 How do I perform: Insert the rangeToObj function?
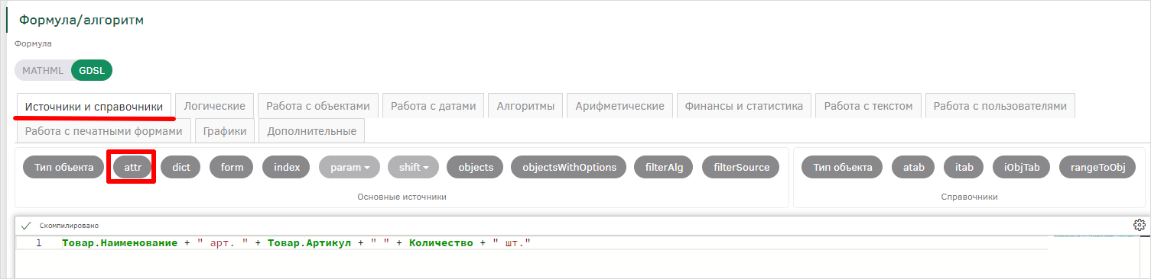click(x=1097, y=167)
